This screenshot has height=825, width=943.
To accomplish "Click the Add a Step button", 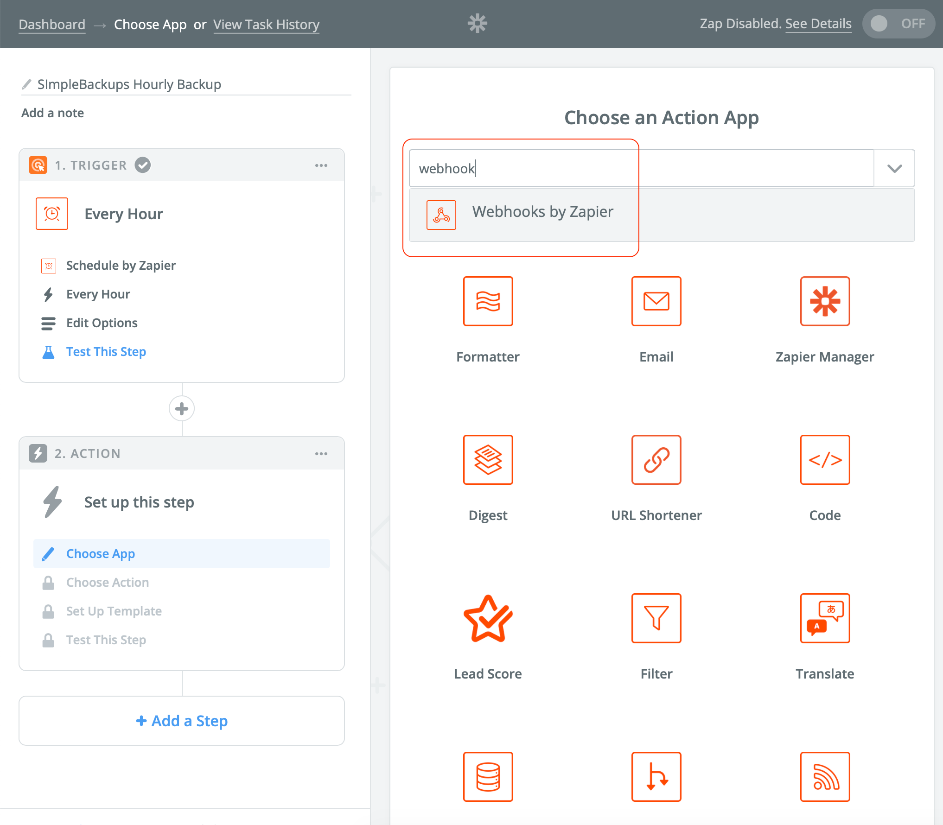I will [x=181, y=721].
